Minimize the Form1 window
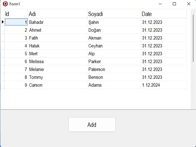196x147 pixels. click(160, 4)
